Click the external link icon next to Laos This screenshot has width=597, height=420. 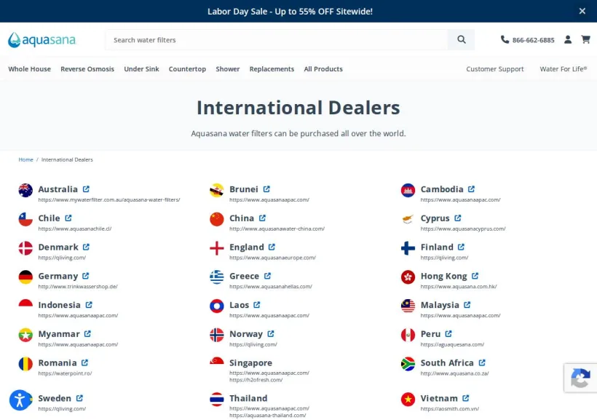257,304
